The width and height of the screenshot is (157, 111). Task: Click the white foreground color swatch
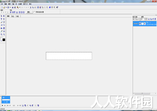[x=2, y=38]
